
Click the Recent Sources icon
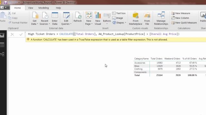click(45, 15)
